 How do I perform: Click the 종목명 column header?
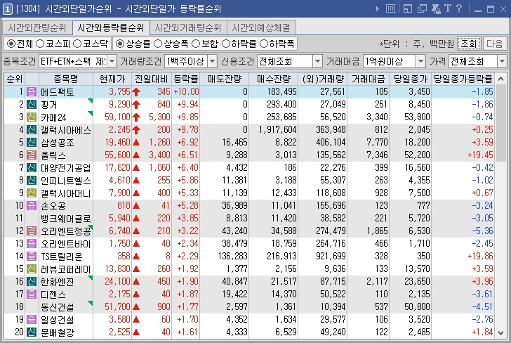click(x=66, y=79)
